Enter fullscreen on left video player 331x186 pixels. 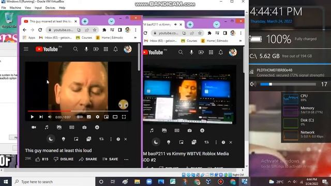[x=124, y=117]
